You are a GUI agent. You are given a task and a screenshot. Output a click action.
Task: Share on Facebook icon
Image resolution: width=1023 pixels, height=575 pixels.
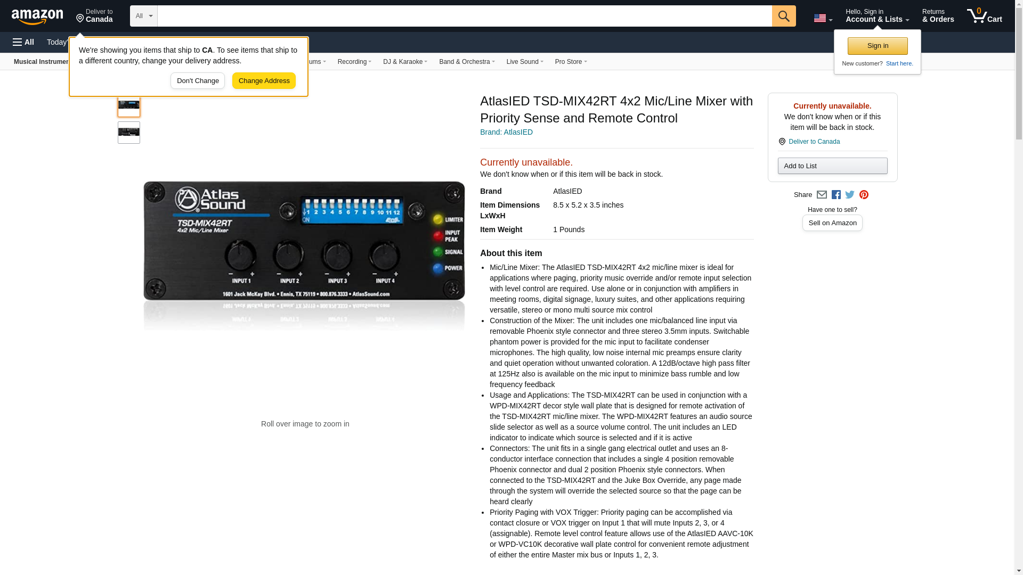pos(836,195)
